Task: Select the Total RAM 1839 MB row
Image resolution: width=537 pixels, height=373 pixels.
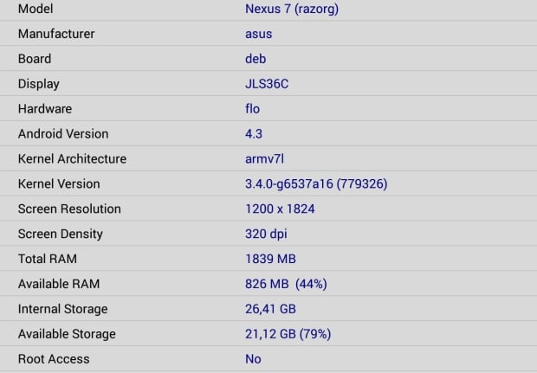Action: click(x=268, y=259)
